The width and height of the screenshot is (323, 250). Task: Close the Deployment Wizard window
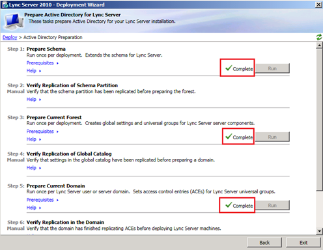click(x=318, y=5)
